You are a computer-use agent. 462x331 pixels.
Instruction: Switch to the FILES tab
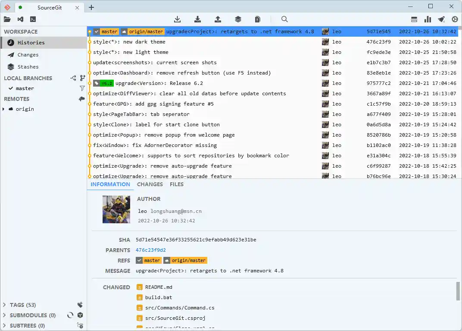pyautogui.click(x=177, y=184)
